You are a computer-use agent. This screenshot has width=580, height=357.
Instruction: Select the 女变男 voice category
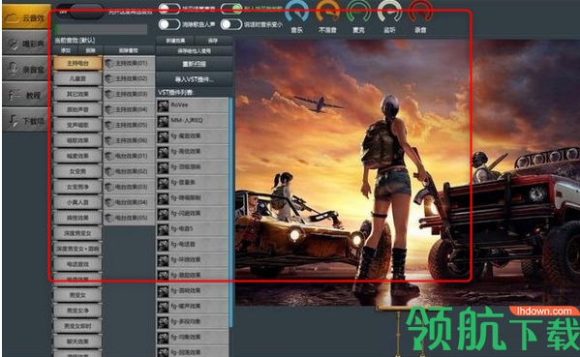click(x=77, y=171)
